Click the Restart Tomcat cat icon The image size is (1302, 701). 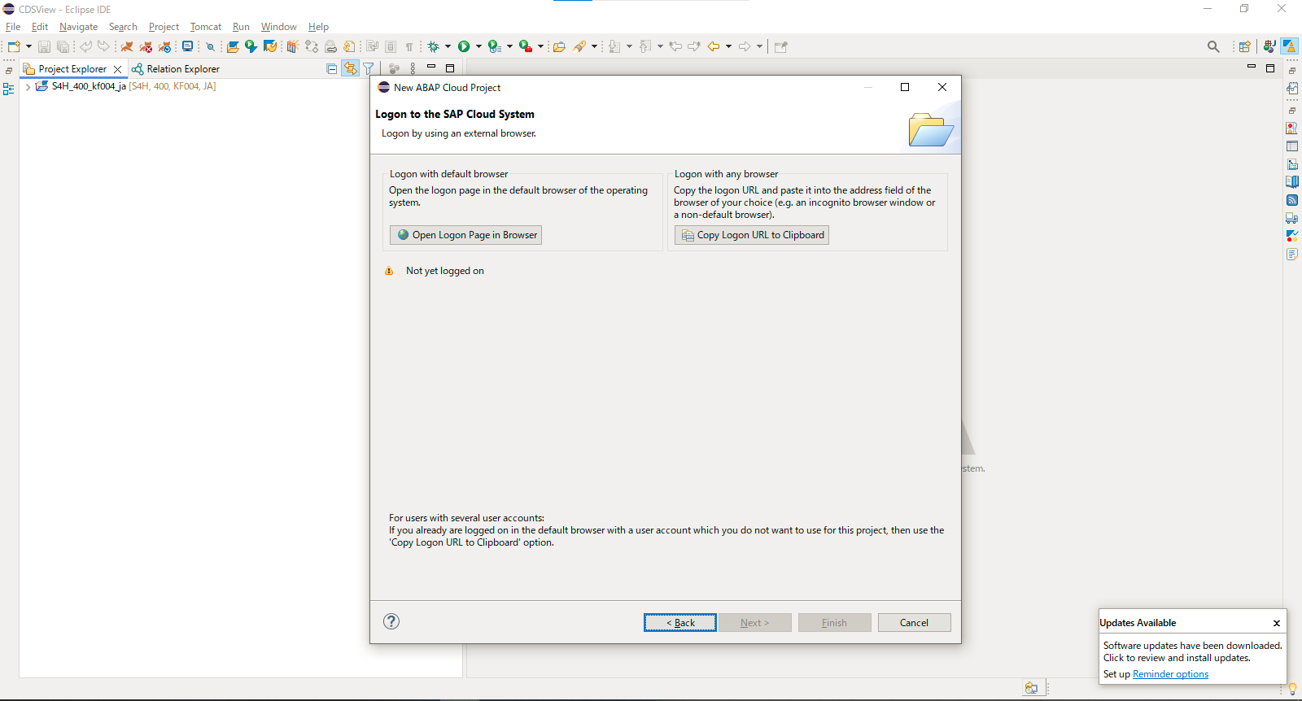[164, 46]
